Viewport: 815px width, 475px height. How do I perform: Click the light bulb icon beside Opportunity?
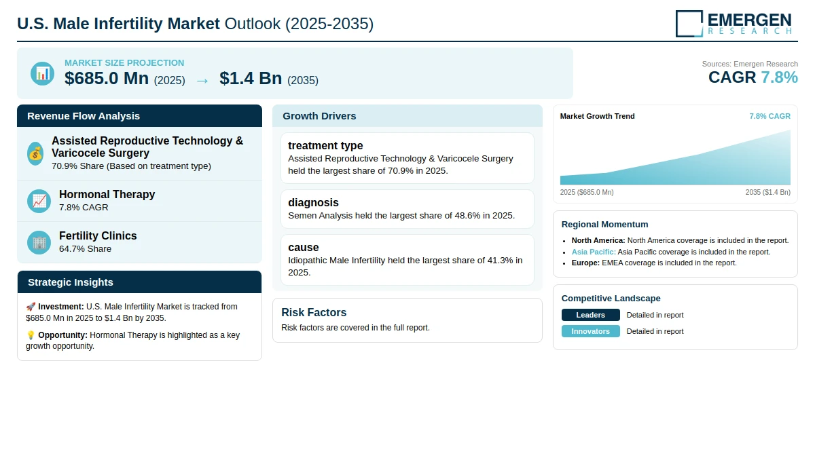point(31,335)
